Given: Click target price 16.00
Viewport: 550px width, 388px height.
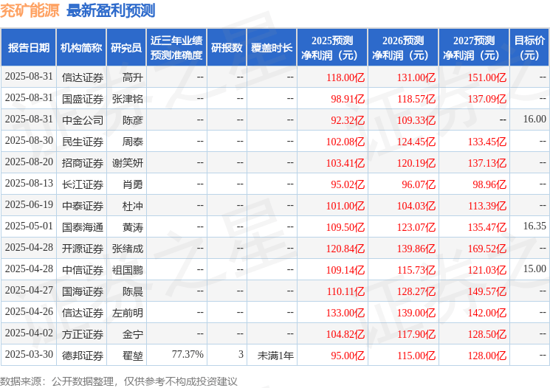Looking at the screenshot, I should pos(534,119).
